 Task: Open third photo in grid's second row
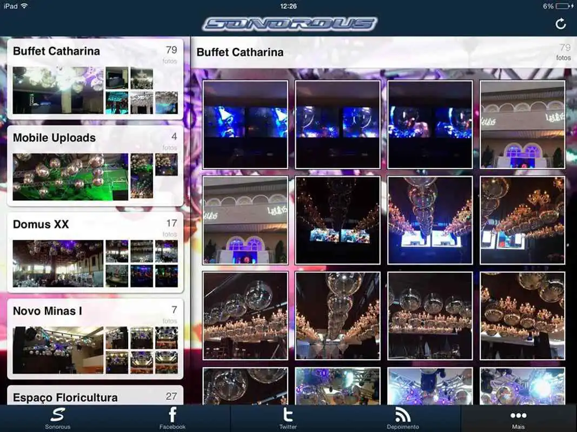click(x=430, y=220)
